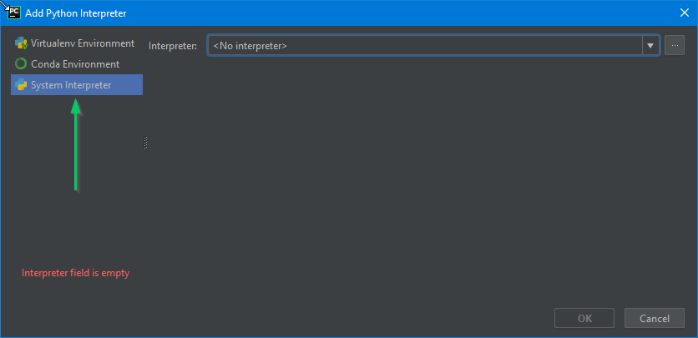Click the 'Interpreter field is empty' error text

tap(76, 273)
